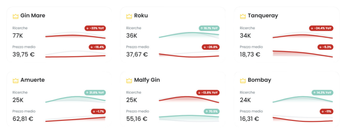This screenshot has height=133, width=347.
Task: Click the crown icon beside Gin Mare
Action: [16, 16]
